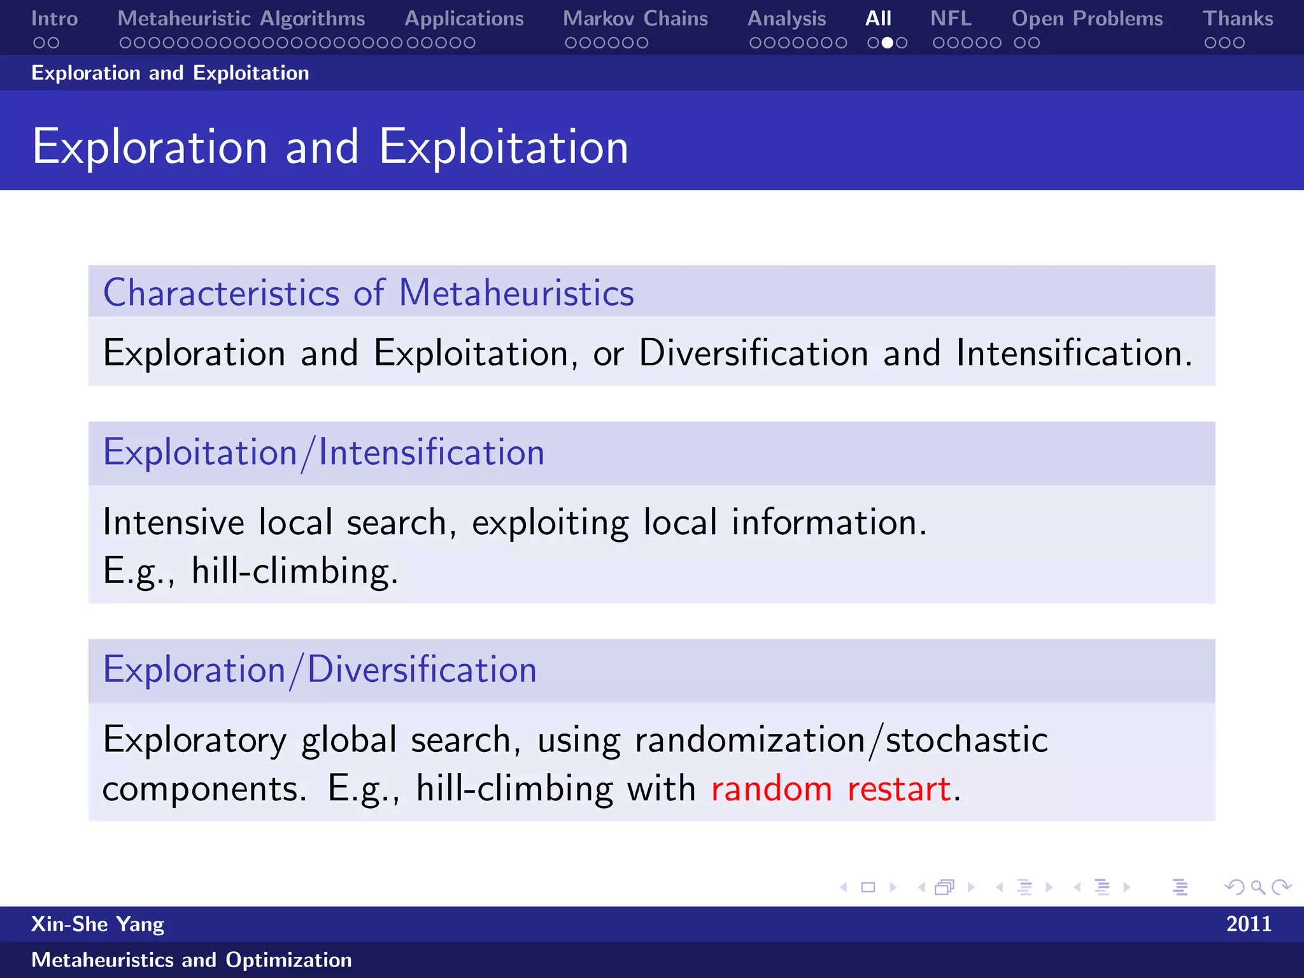Open the Intro section

click(x=55, y=18)
